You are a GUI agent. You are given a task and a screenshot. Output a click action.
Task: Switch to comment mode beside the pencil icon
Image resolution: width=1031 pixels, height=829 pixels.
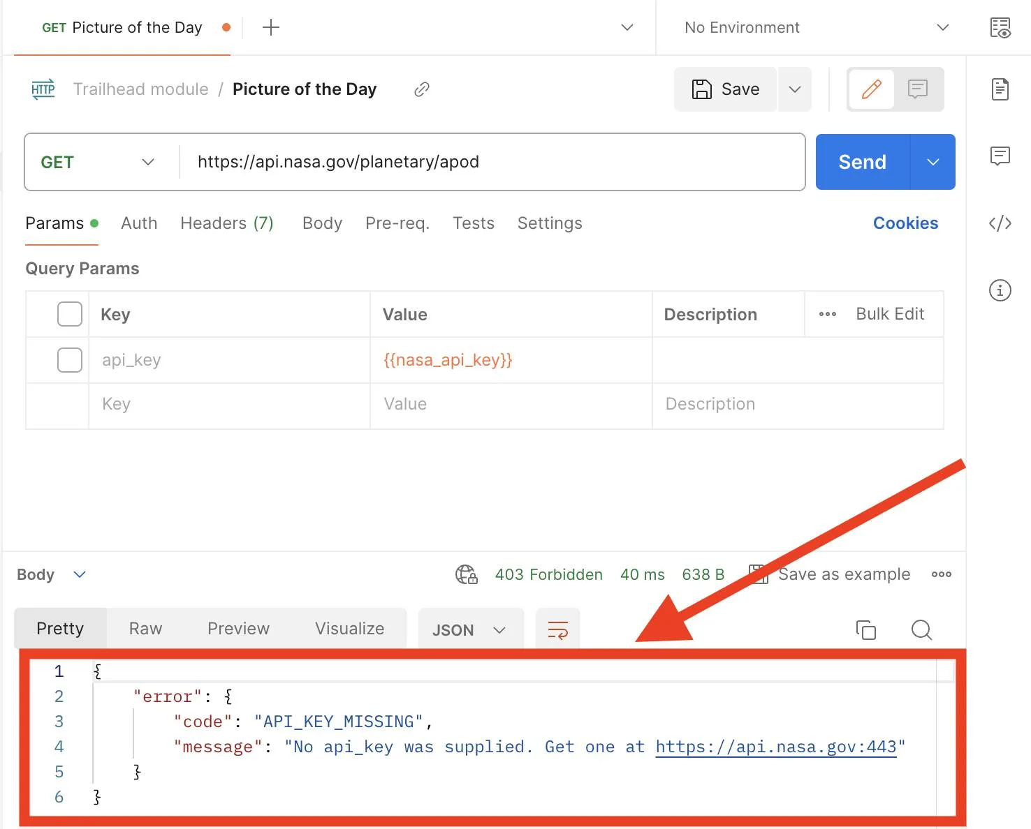click(x=917, y=89)
